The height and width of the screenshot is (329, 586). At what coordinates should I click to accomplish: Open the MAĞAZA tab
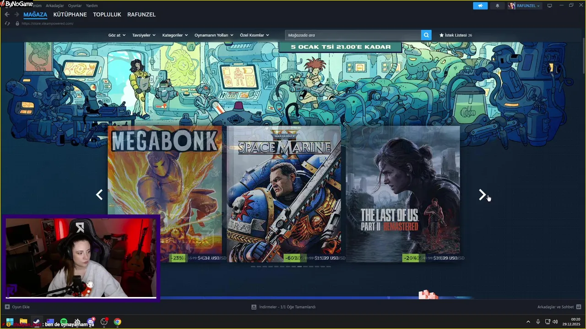[x=35, y=15]
